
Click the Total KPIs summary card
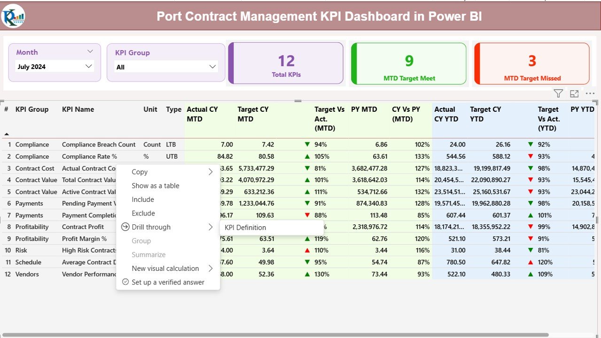point(286,63)
